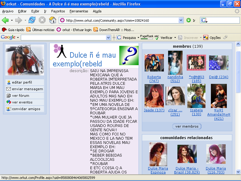Open ver fórum link
The width and height of the screenshot is (241, 181).
coord(25,96)
